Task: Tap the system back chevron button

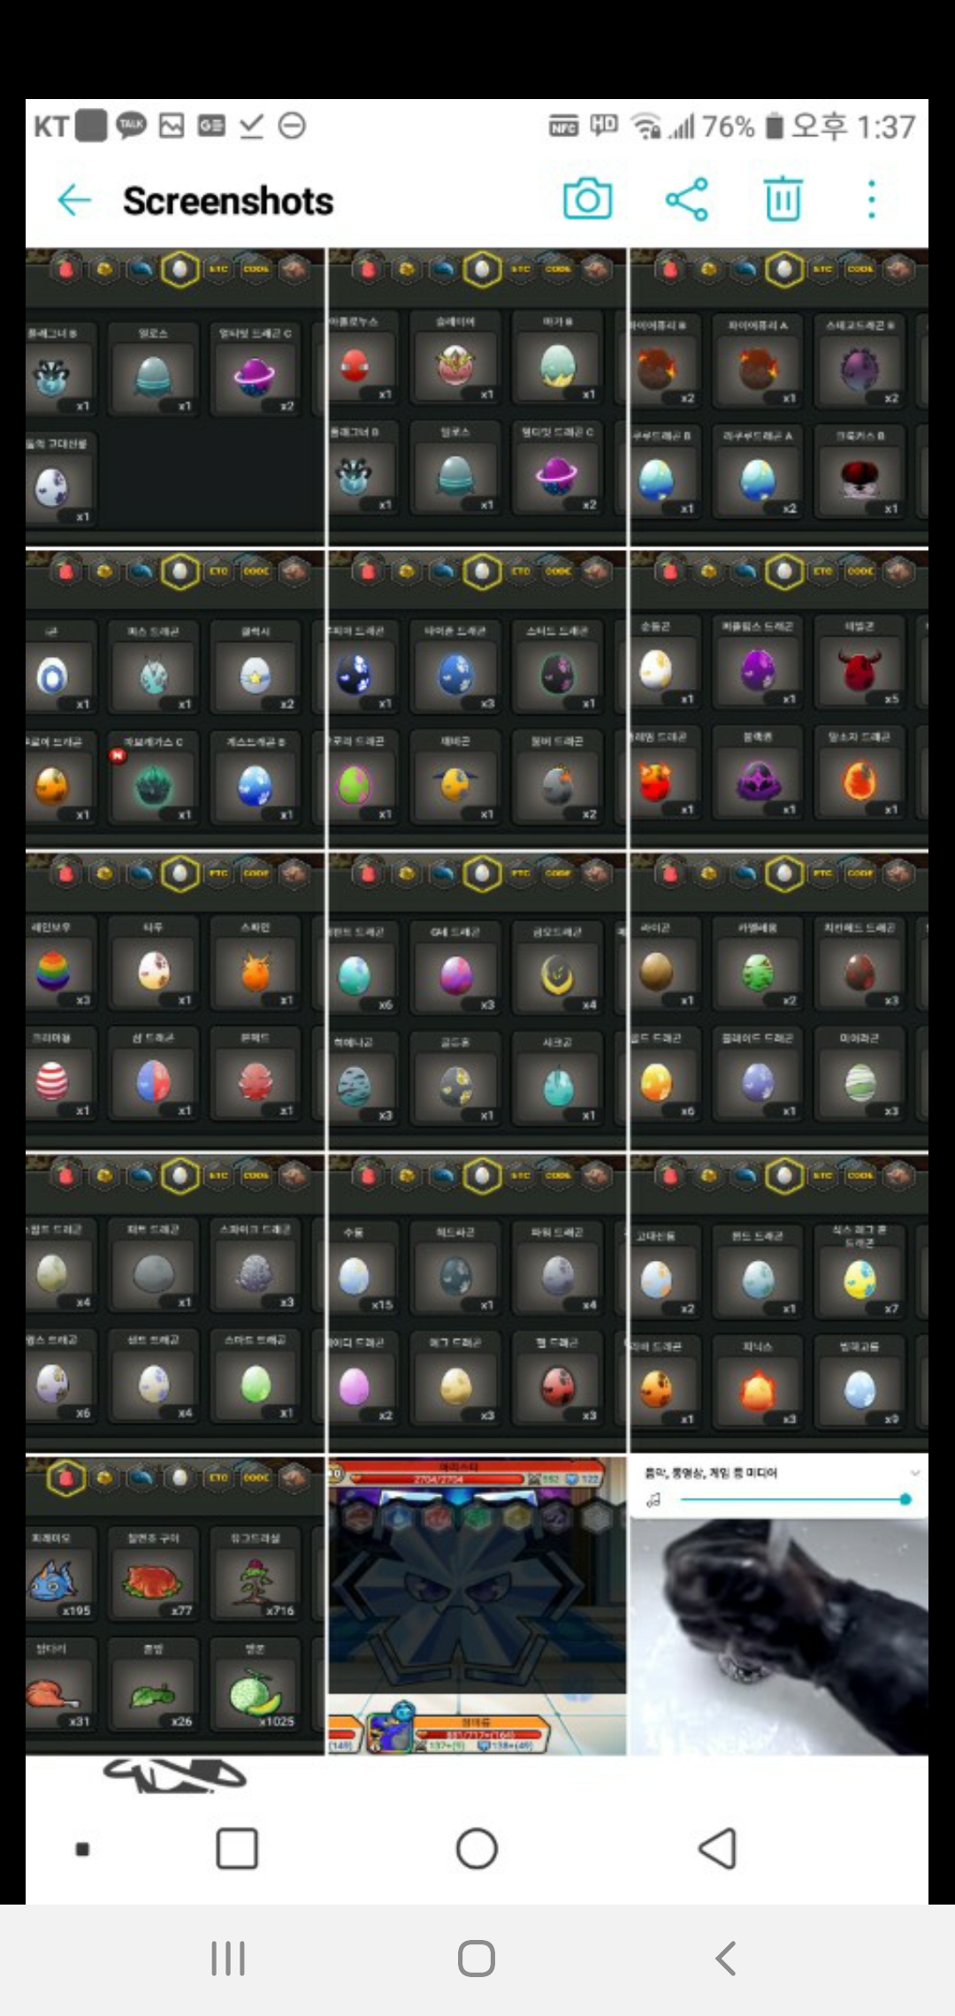Action: pos(725,1959)
